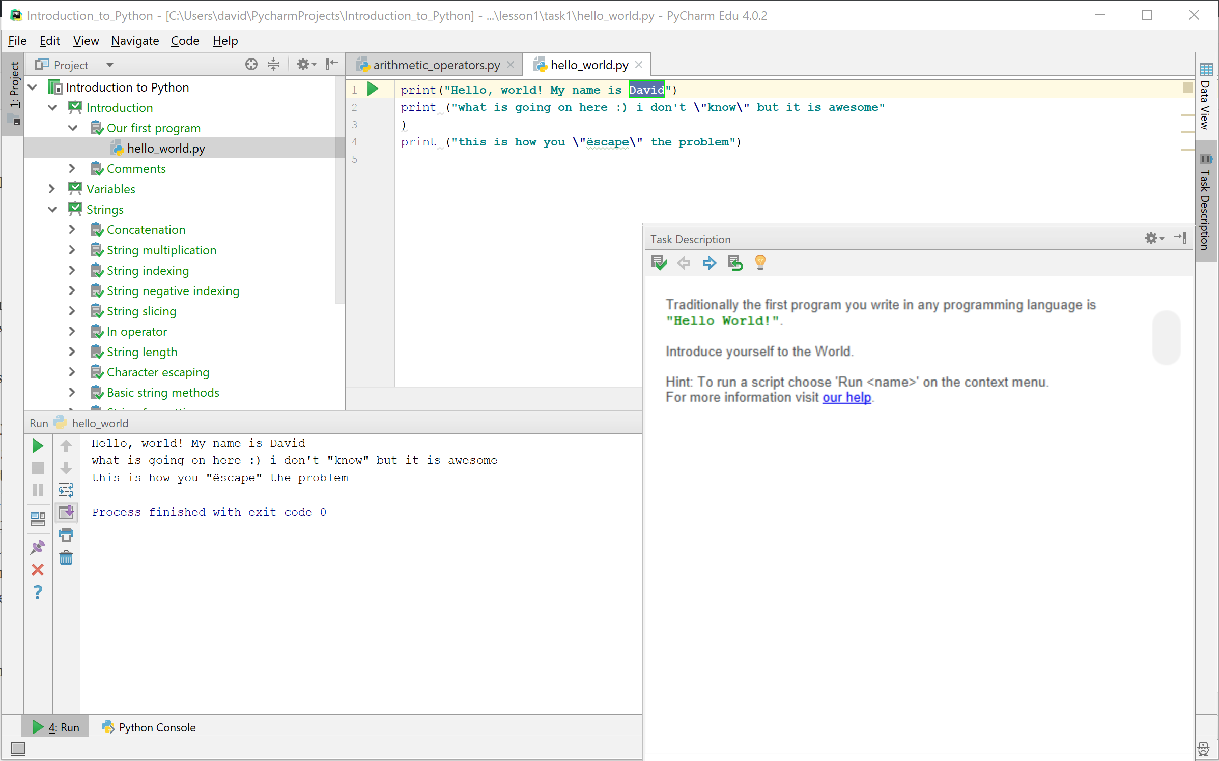The width and height of the screenshot is (1219, 761).
Task: Stop the running process
Action: pos(38,468)
